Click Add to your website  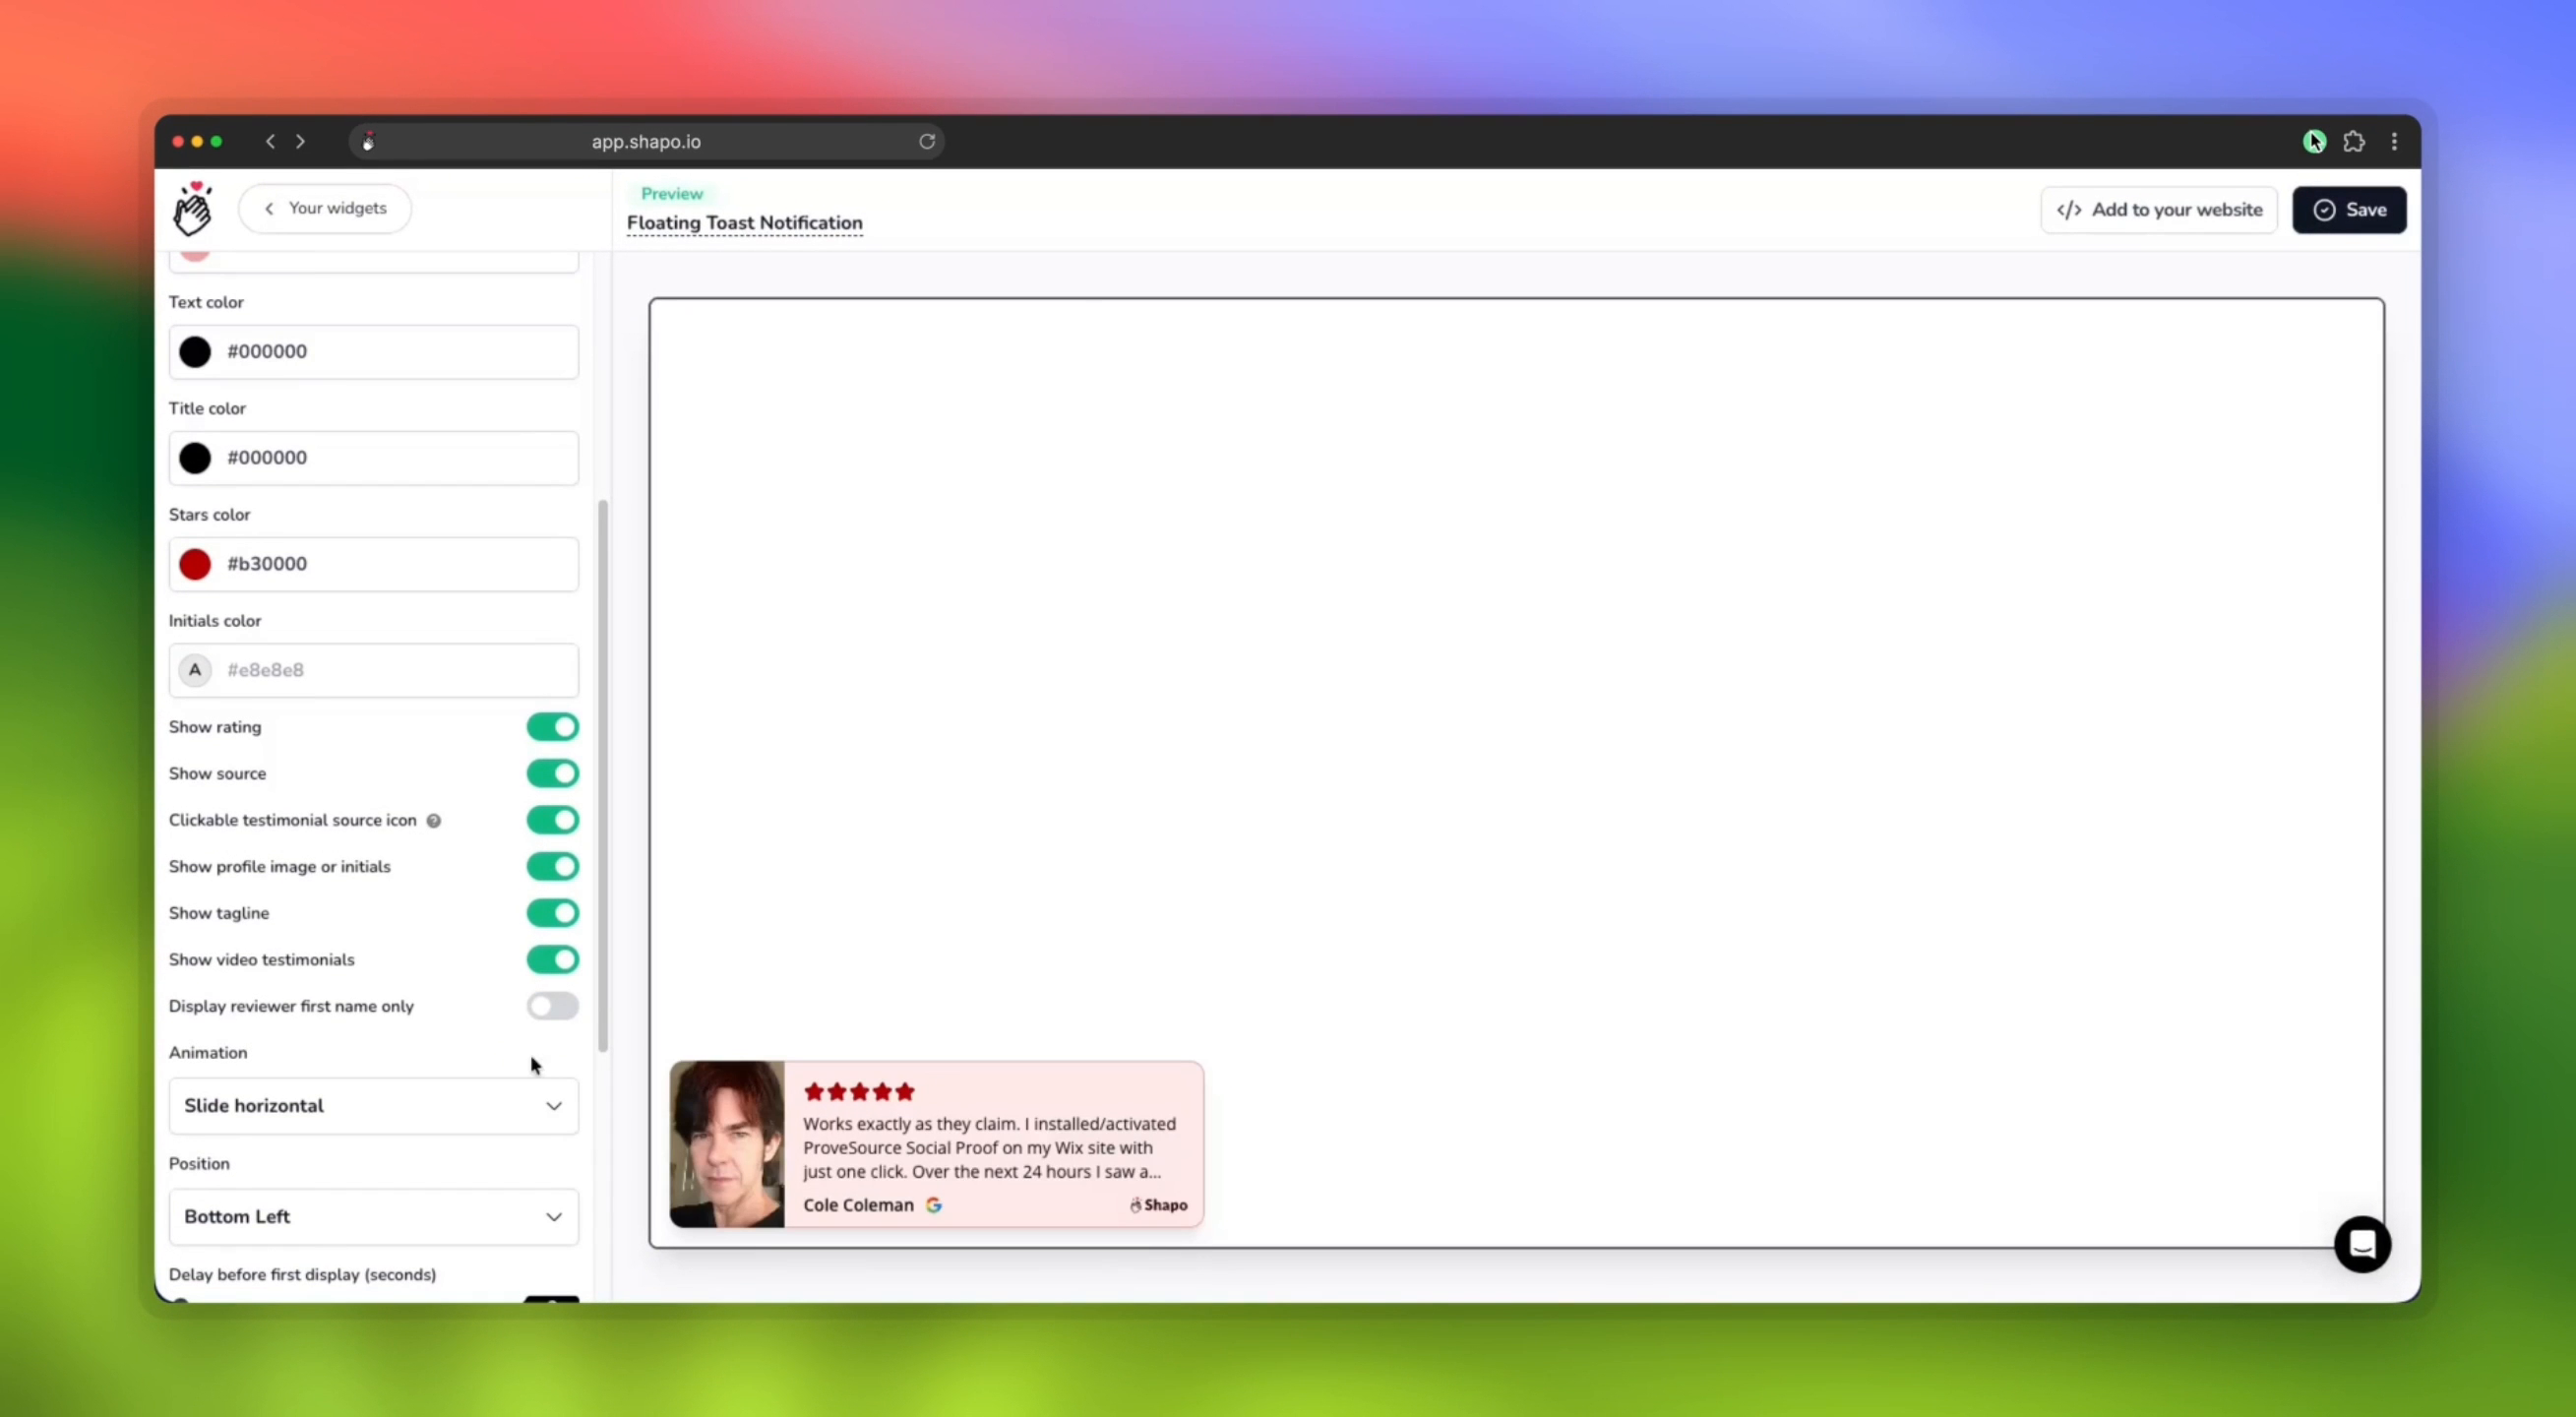[2159, 209]
